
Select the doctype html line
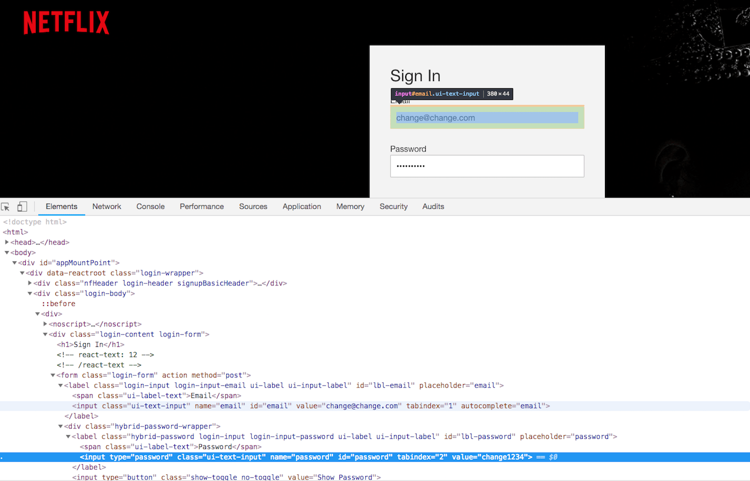(x=35, y=222)
